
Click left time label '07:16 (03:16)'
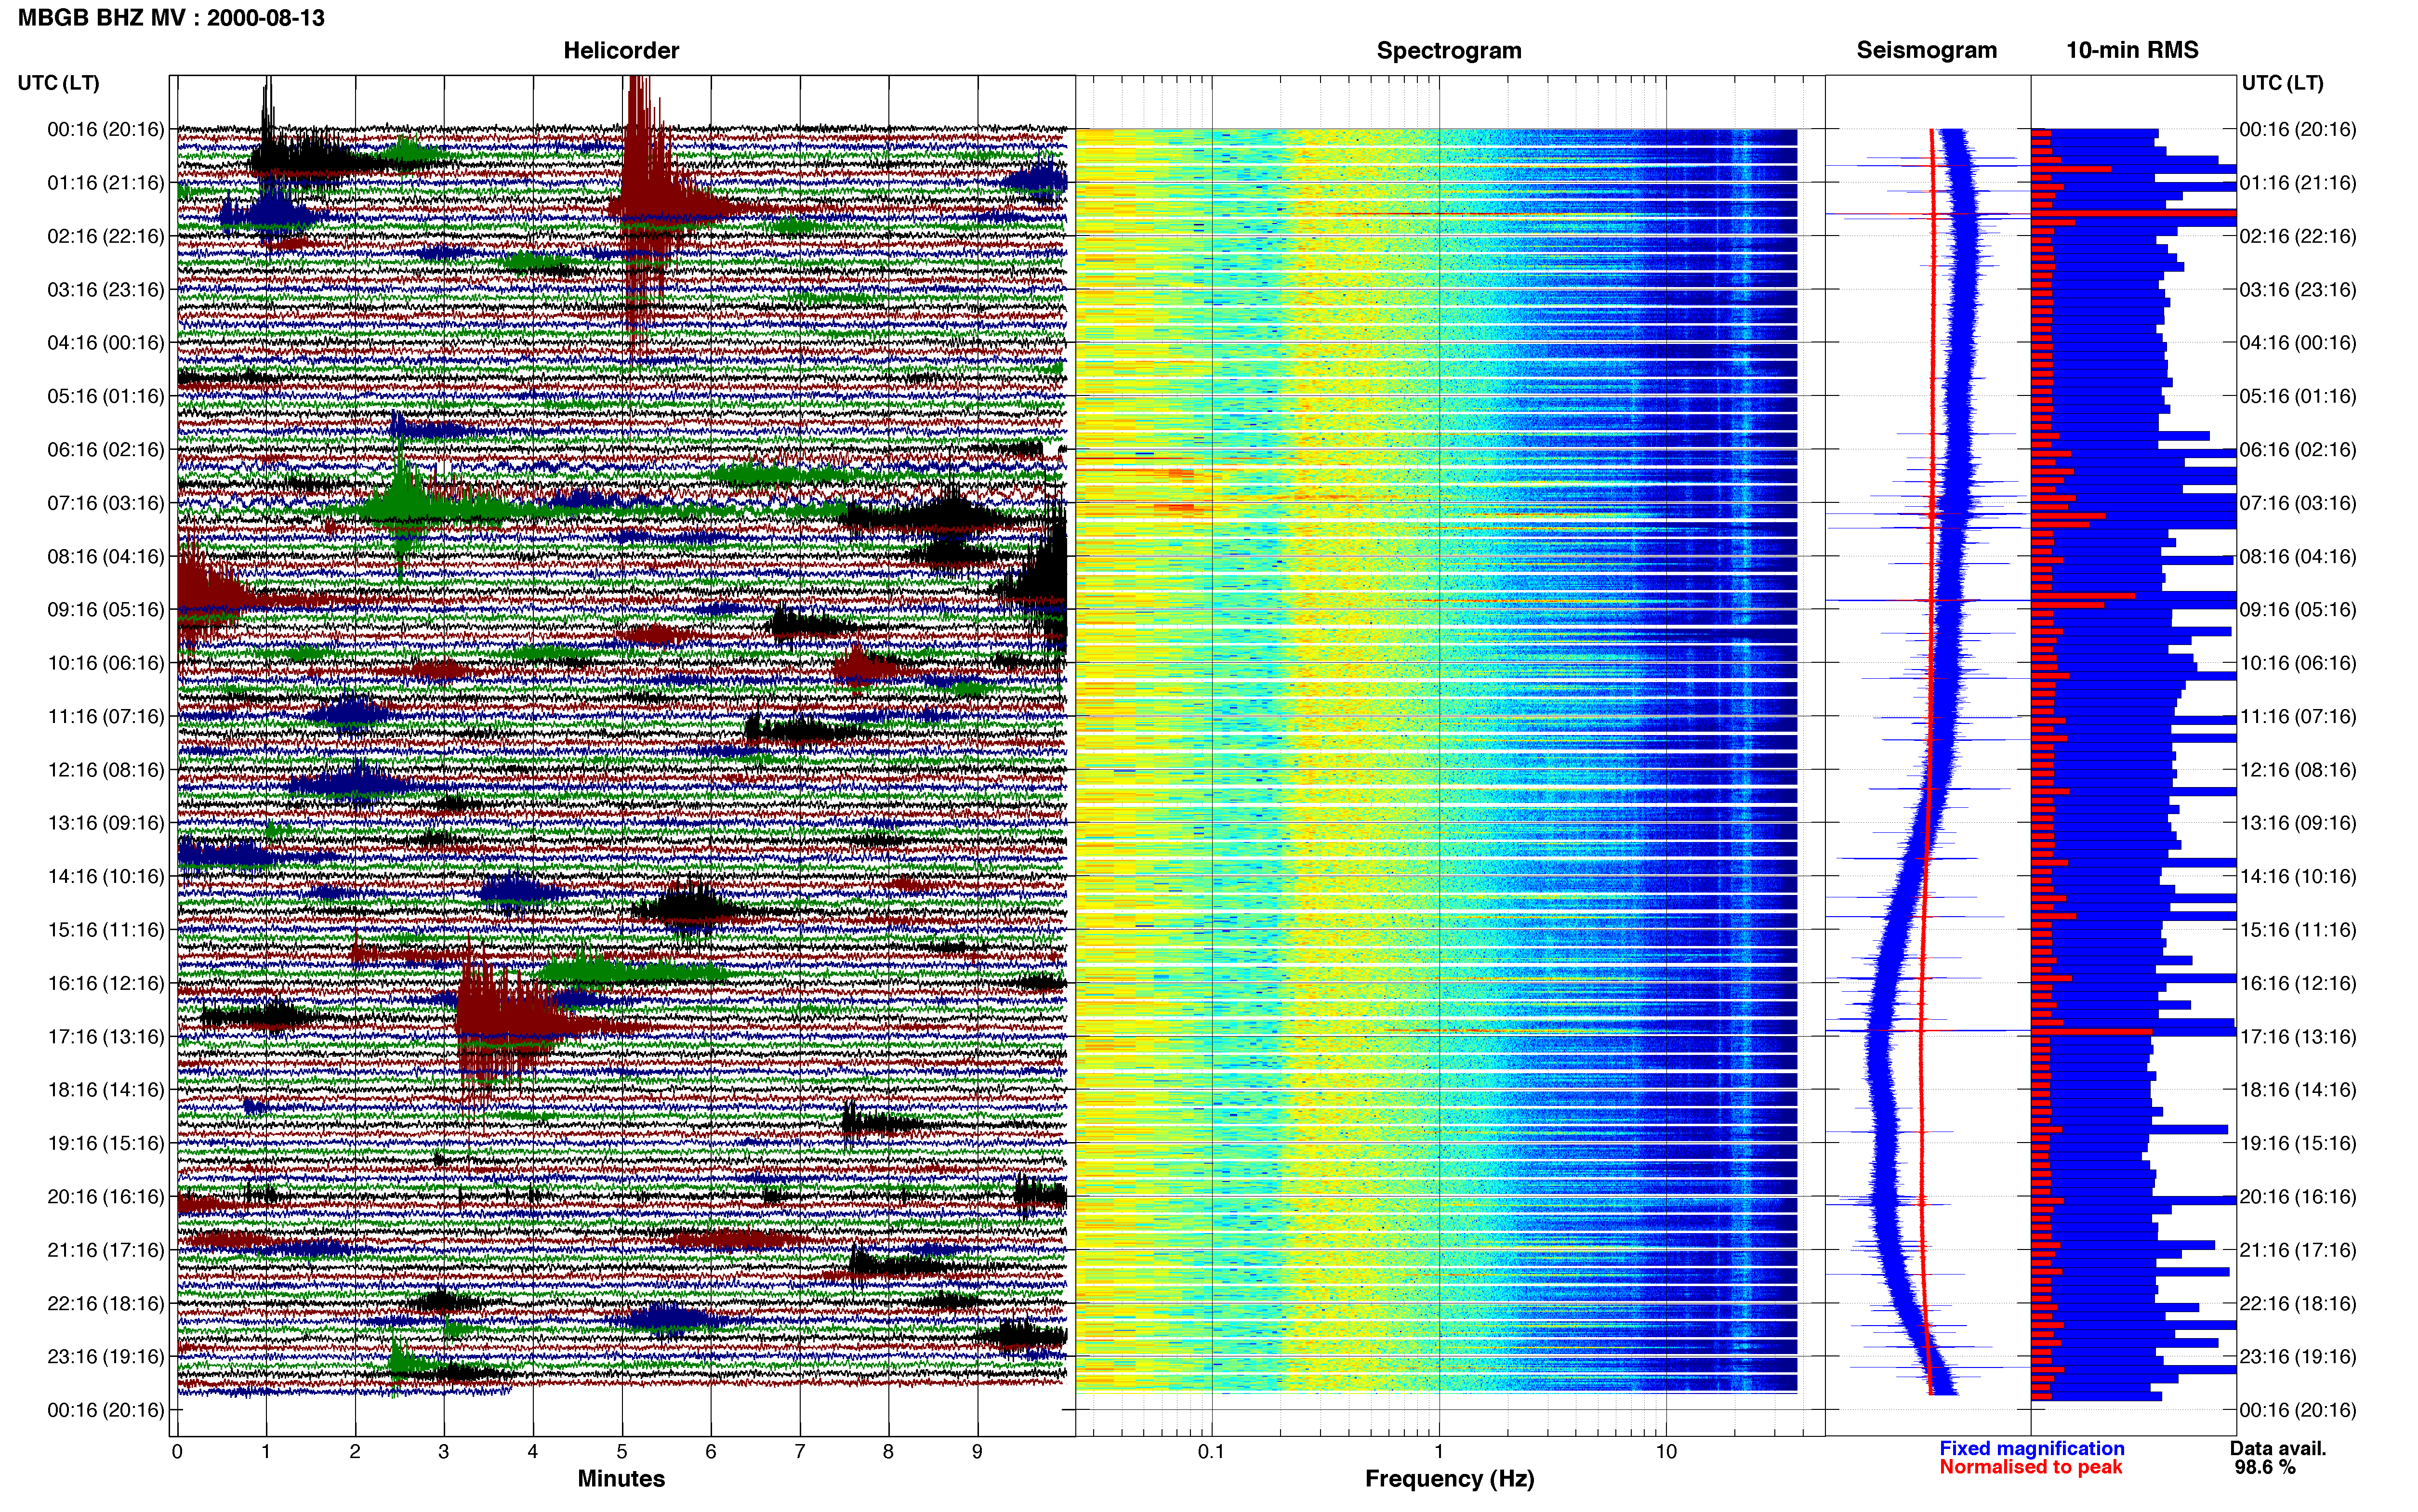coord(106,503)
